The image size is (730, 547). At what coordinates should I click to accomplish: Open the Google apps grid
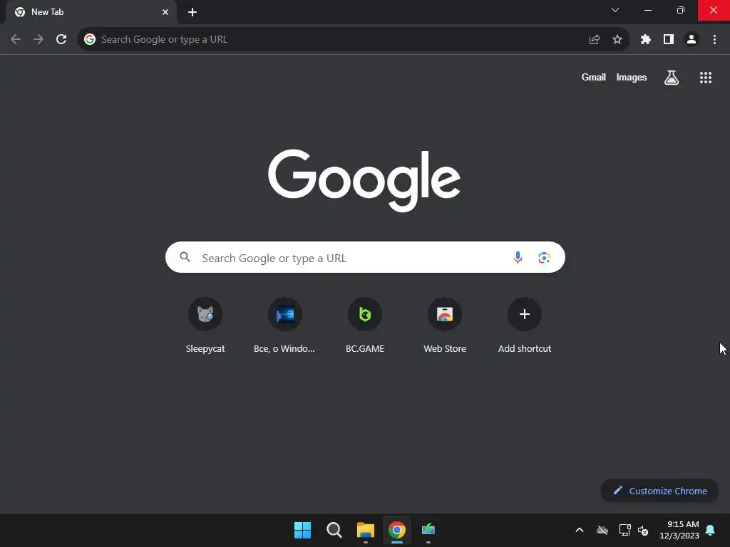click(x=706, y=78)
